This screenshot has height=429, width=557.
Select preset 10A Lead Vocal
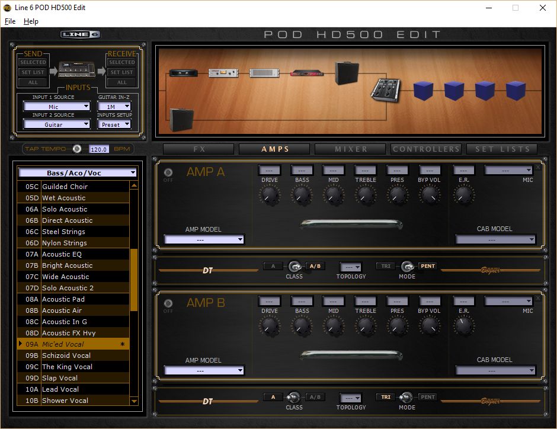(73, 389)
